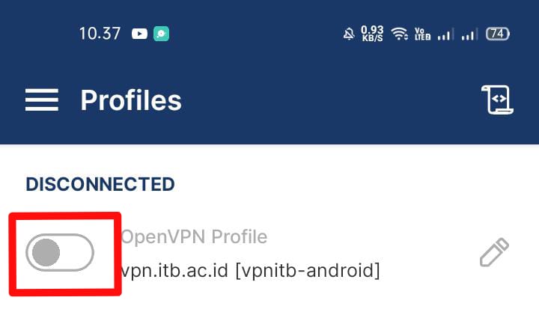Open the hamburger navigation menu
The image size is (539, 321).
(42, 100)
